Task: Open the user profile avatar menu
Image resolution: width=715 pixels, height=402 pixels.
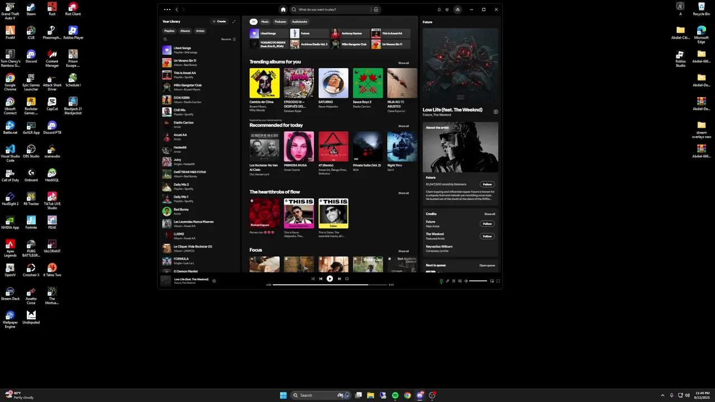Action: point(457,9)
